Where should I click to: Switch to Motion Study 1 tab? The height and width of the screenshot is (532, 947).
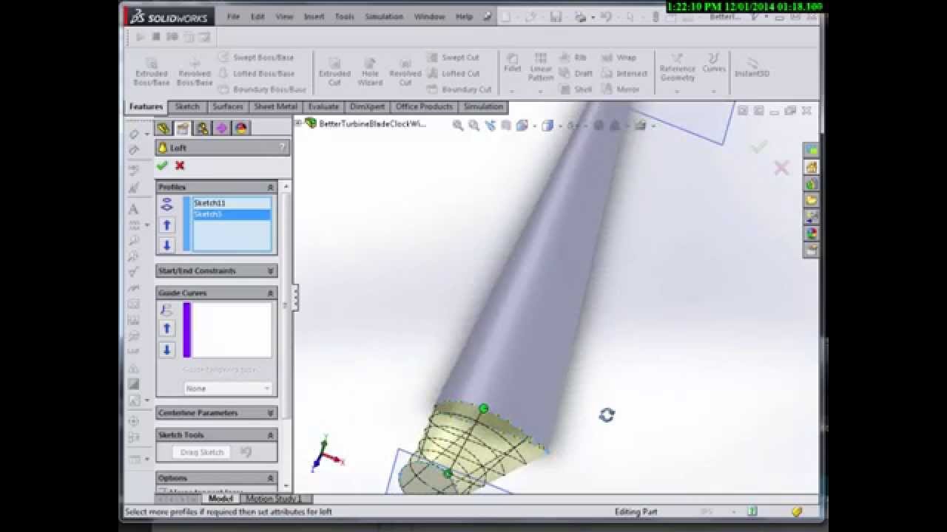tap(274, 499)
